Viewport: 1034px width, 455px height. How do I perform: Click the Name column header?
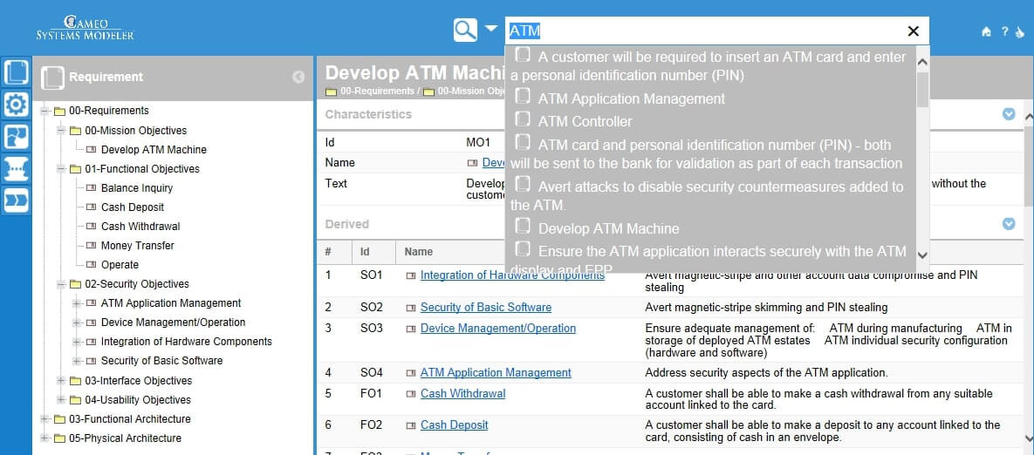419,252
